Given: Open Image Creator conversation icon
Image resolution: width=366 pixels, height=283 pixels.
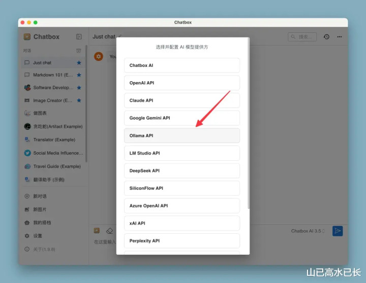Looking at the screenshot, I should pos(27,100).
